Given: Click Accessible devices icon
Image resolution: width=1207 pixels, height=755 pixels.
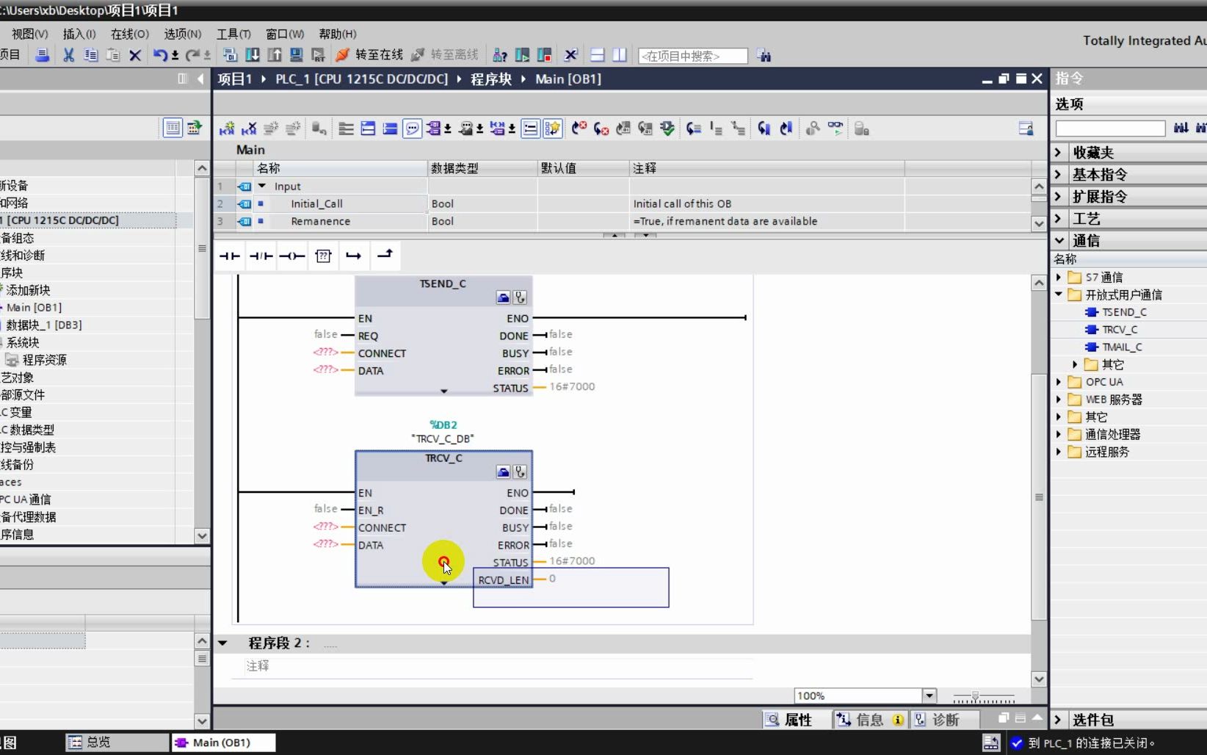Looking at the screenshot, I should point(500,55).
